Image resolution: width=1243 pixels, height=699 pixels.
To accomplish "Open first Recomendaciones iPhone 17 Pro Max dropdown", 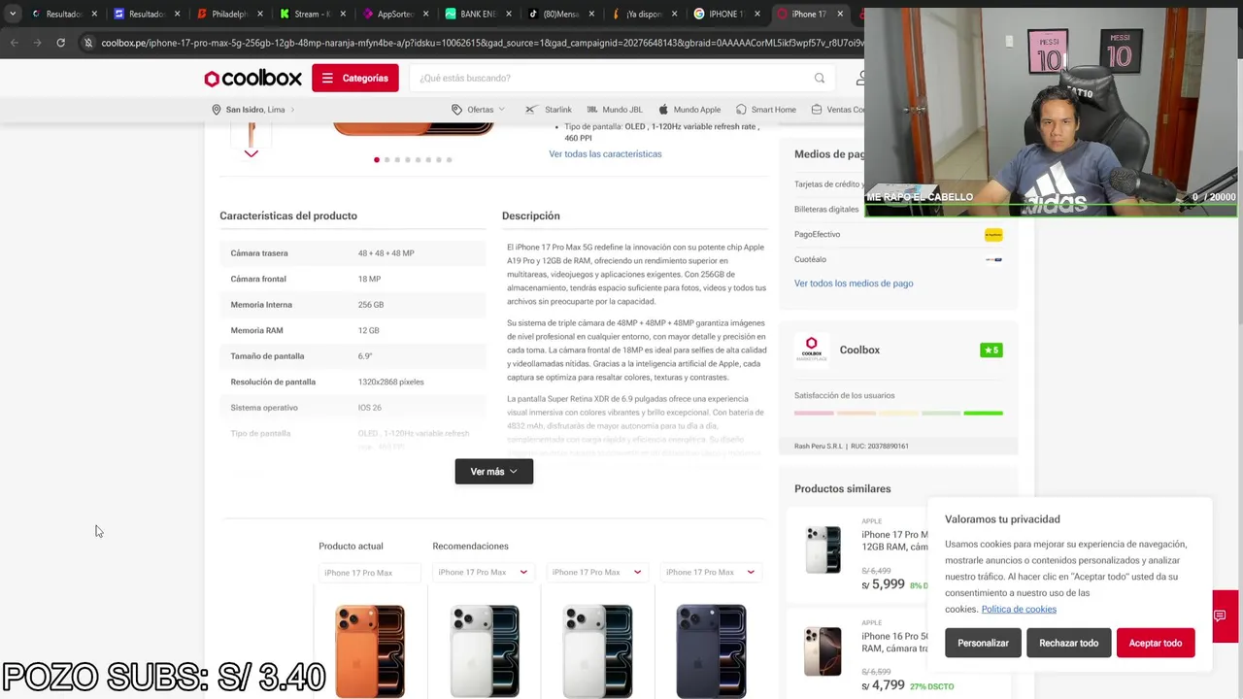I will pos(484,573).
